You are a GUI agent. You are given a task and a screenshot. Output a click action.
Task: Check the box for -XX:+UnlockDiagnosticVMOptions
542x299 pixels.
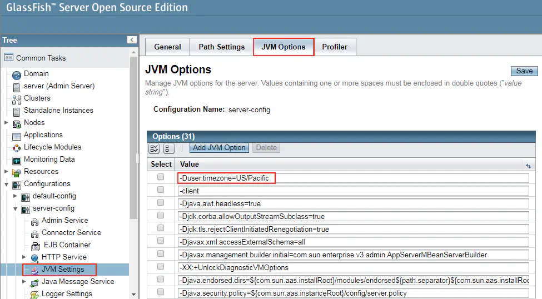coord(161,266)
